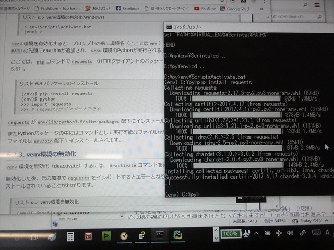Open the Calculator icon in the taskbar
This screenshot has width=334, height=250.
[x=70, y=236]
